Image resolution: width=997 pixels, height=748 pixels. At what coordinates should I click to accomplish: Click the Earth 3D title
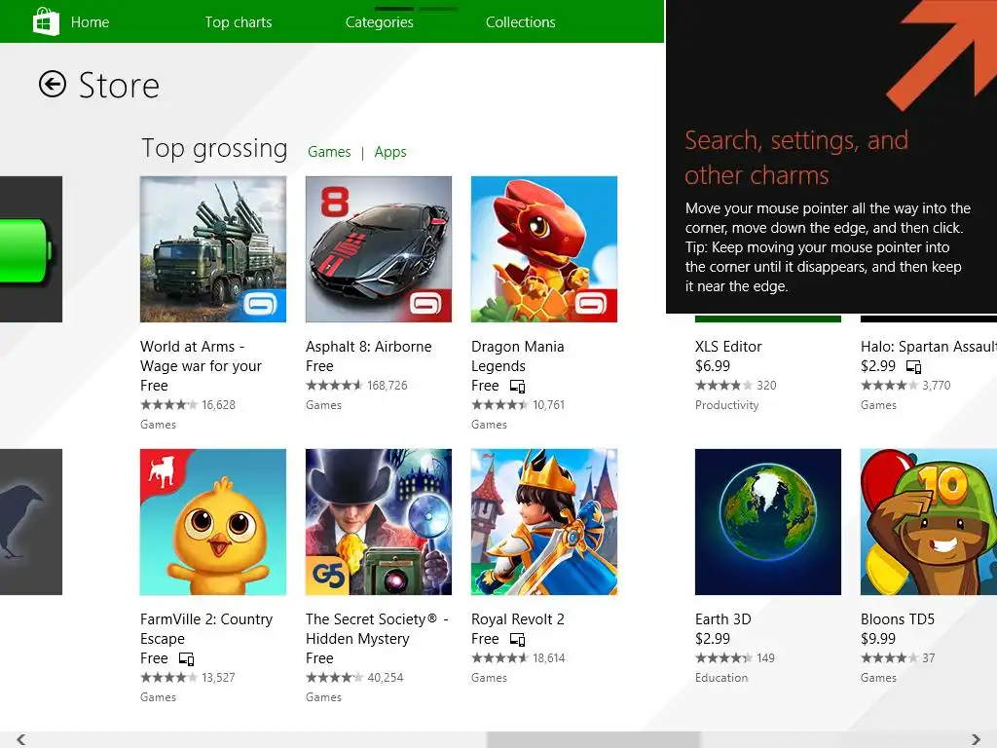[x=723, y=619]
